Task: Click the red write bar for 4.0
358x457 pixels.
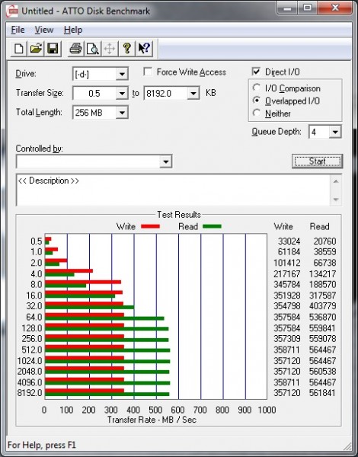Action: (x=69, y=270)
